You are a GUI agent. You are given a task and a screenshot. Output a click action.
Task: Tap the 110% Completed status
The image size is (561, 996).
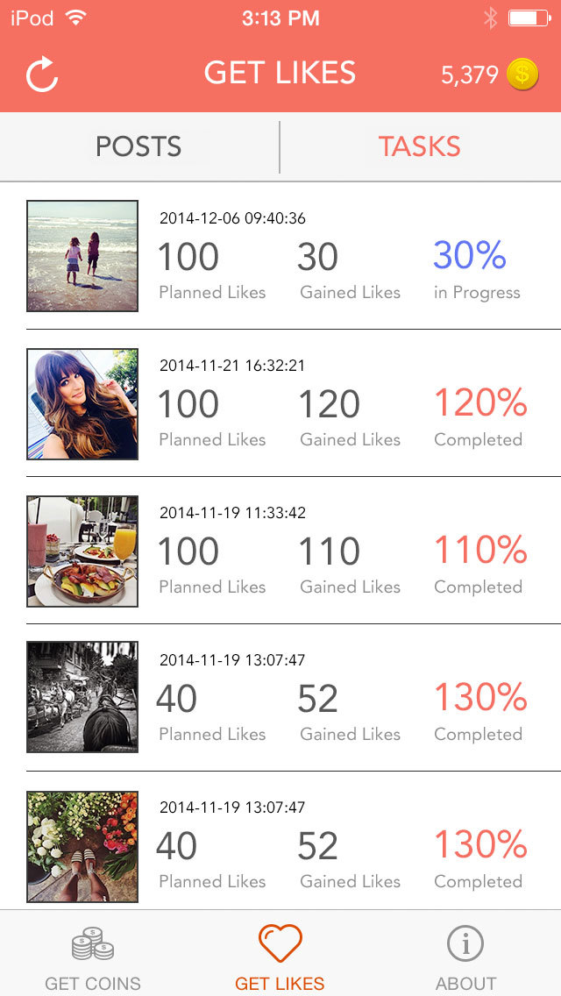tap(479, 564)
